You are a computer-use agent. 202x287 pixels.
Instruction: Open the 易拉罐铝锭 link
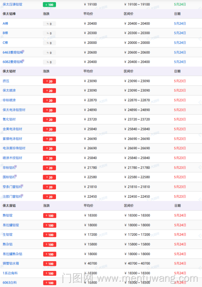point(11,225)
